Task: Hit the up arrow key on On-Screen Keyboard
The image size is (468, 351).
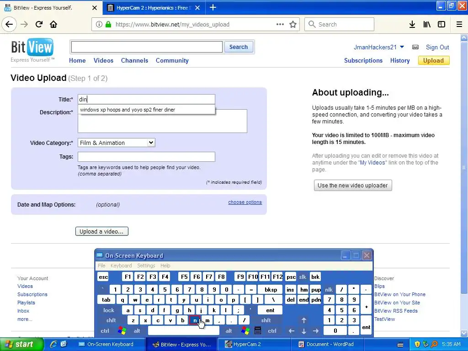Action: point(304,320)
